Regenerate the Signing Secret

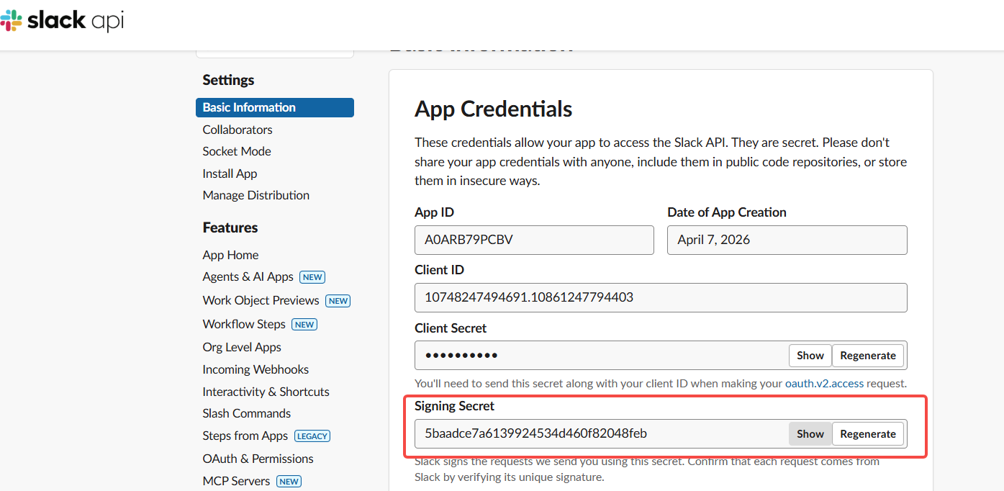click(x=868, y=434)
